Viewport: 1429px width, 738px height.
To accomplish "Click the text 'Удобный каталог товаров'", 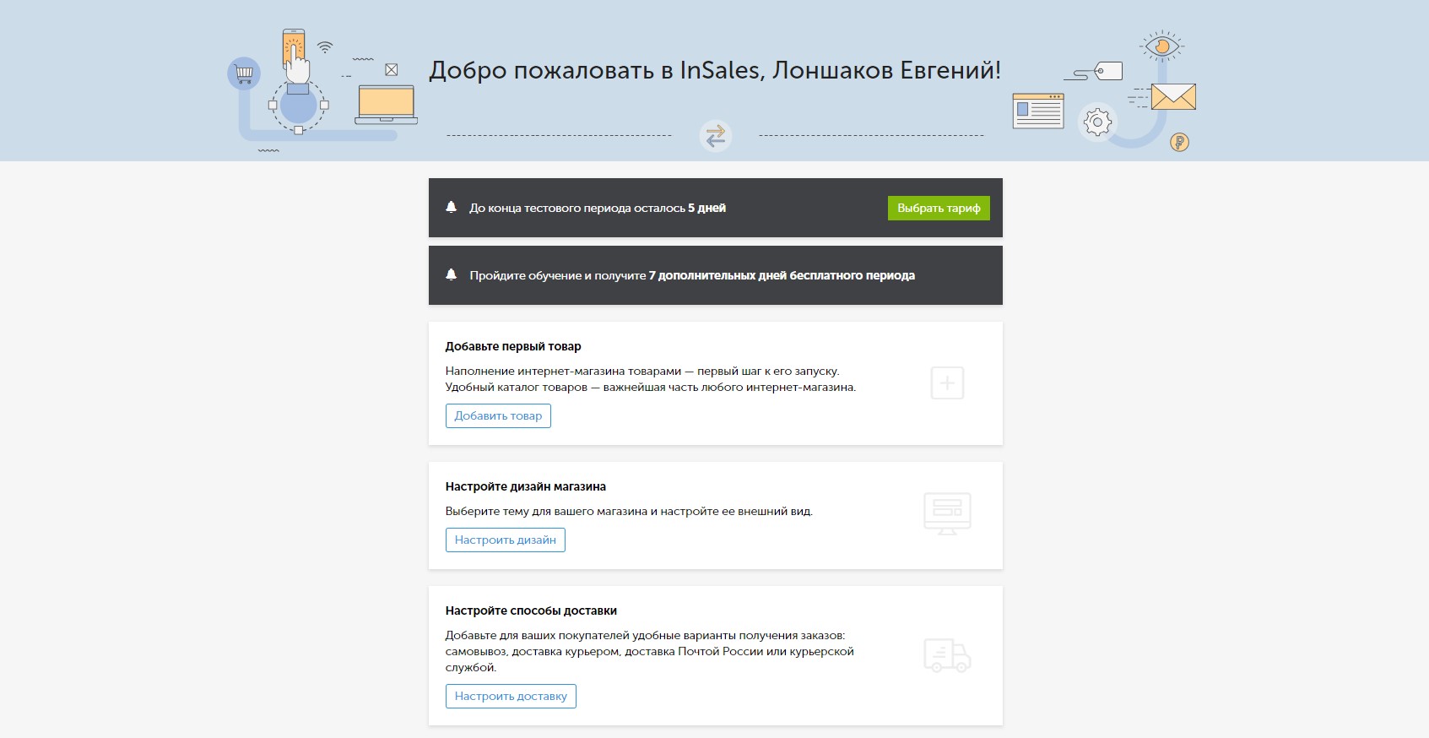I will click(517, 387).
